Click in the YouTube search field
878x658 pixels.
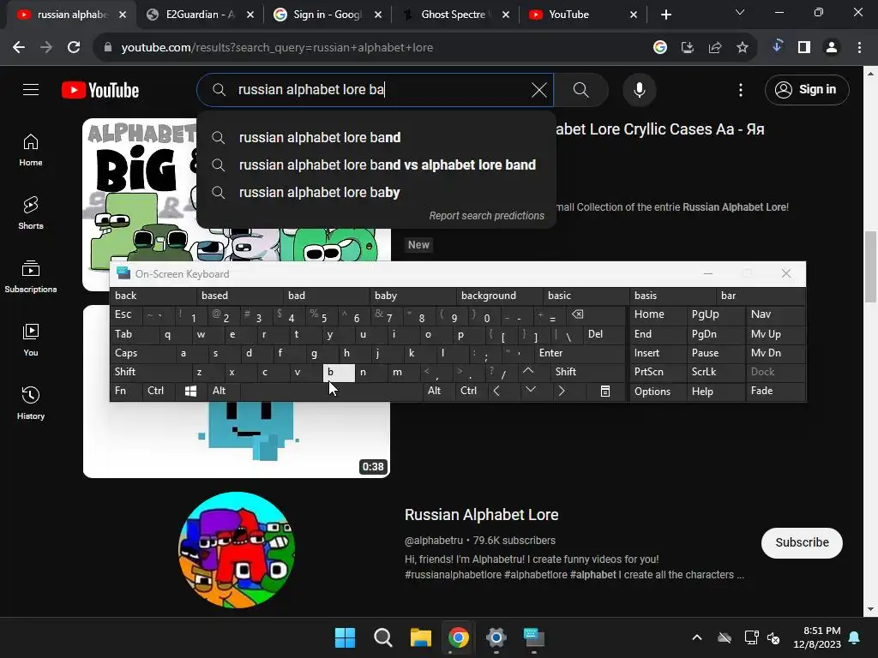(x=376, y=89)
